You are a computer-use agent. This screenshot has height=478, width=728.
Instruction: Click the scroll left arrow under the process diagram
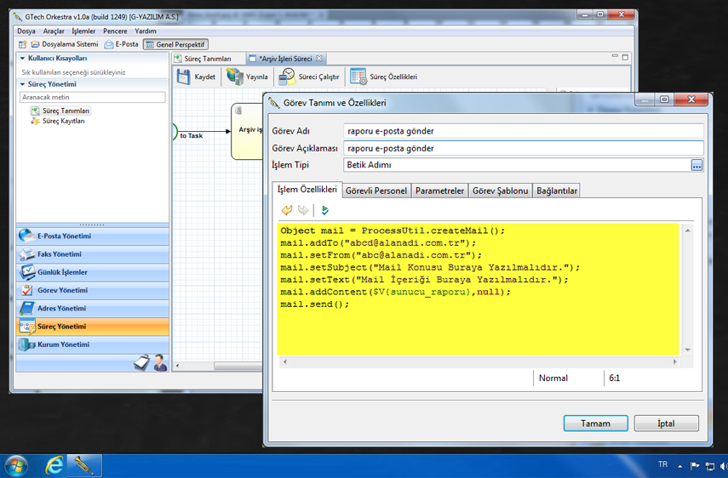pos(178,366)
